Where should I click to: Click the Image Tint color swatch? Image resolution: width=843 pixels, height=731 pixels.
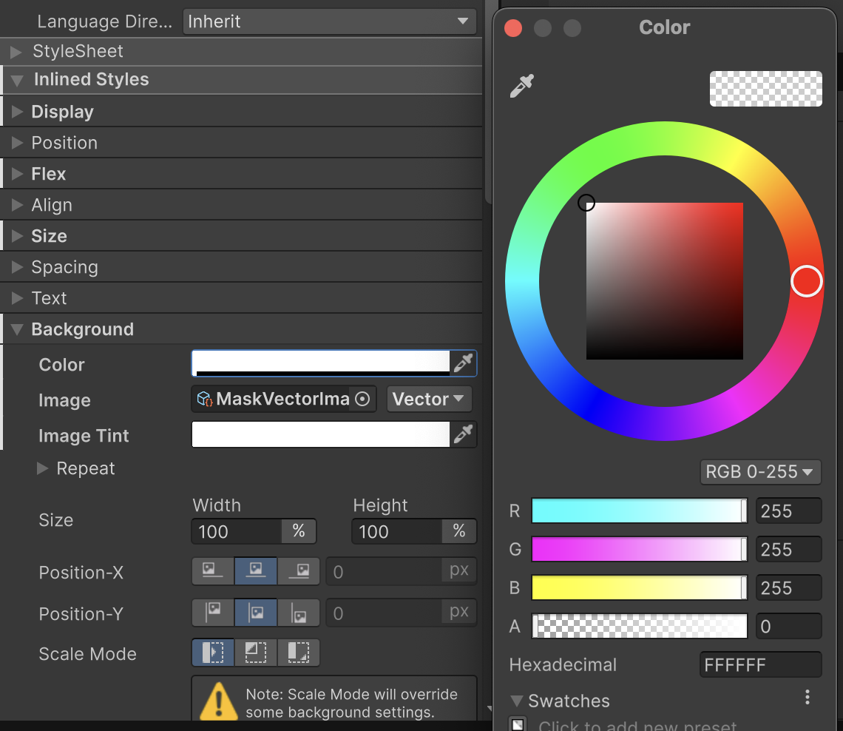[321, 434]
